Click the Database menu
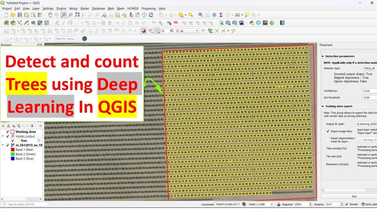Image resolution: width=377 pixels, height=212 pixels. (98, 9)
